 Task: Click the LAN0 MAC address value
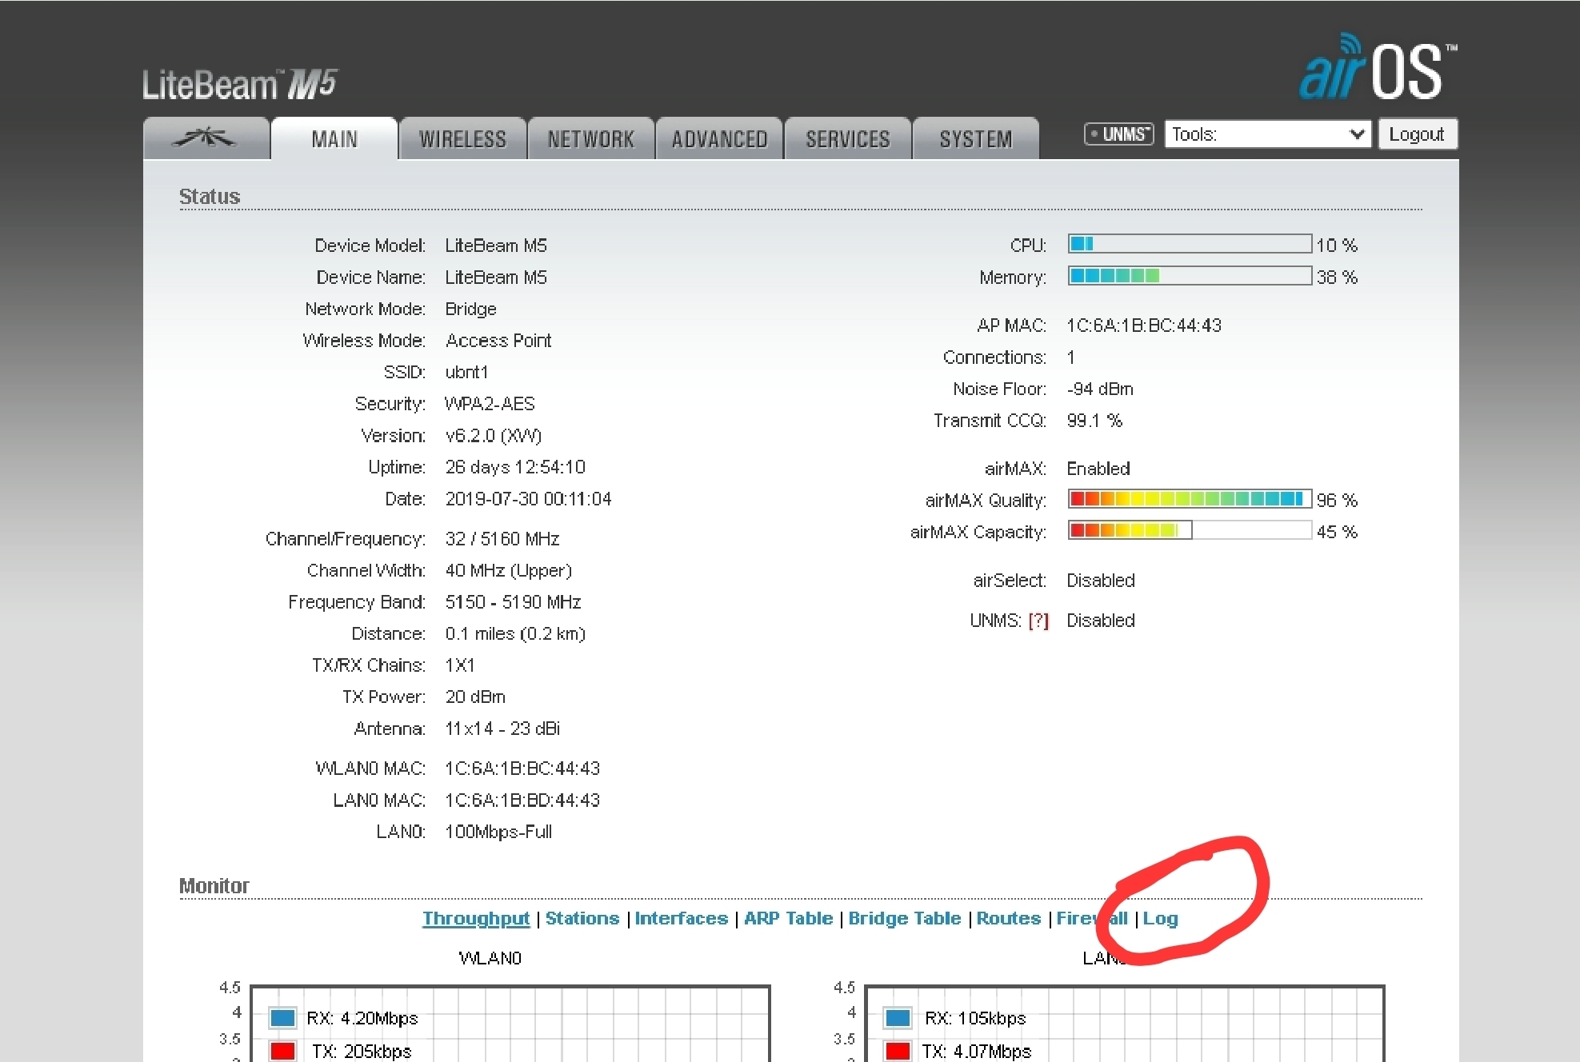click(522, 800)
